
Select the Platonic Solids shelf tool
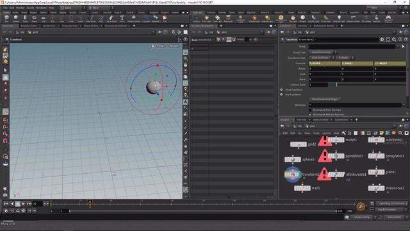pos(134,19)
